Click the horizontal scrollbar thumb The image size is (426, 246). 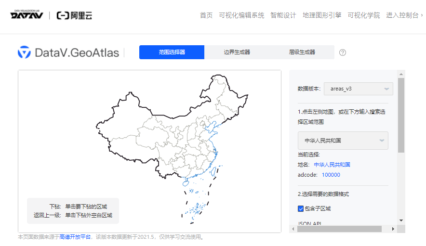[339, 229]
